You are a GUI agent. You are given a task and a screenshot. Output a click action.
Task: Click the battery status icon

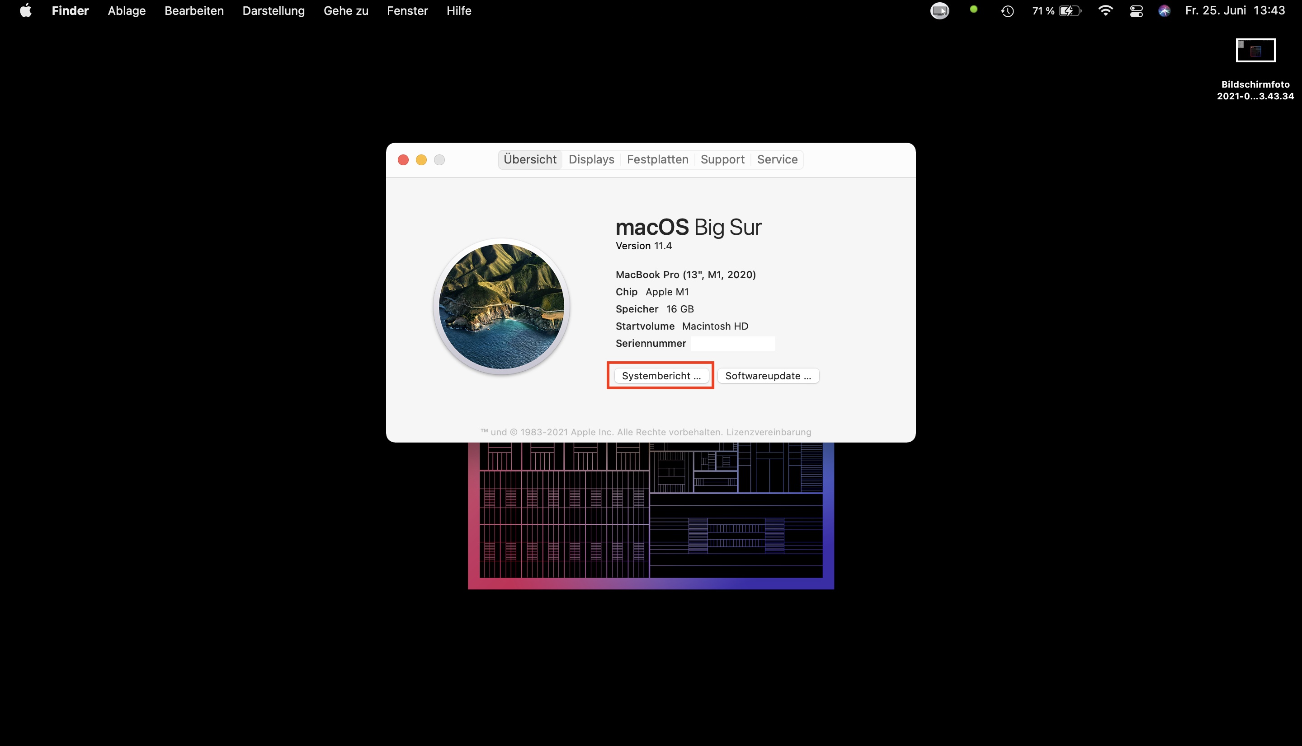1069,11
